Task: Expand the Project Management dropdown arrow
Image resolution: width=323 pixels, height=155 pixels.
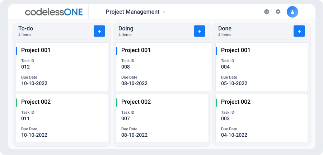Action: tap(164, 12)
